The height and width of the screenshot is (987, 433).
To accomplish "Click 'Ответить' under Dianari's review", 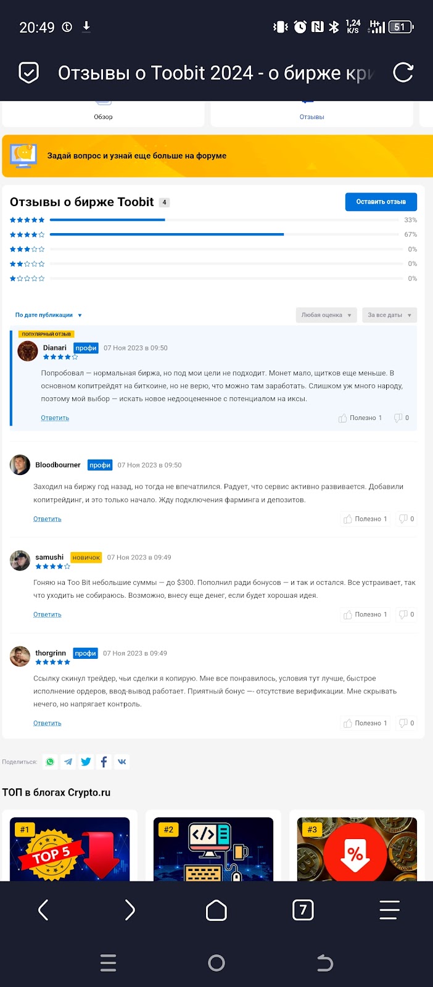I will 54,418.
